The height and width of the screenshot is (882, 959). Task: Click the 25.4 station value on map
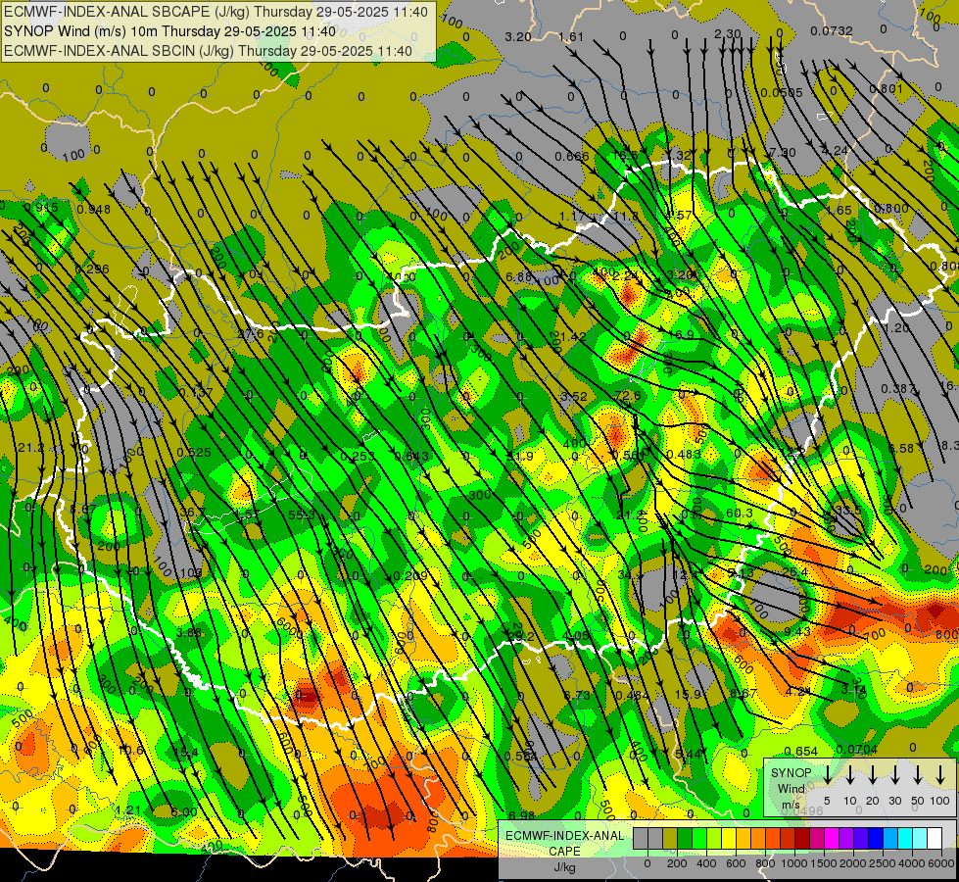pyautogui.click(x=794, y=572)
